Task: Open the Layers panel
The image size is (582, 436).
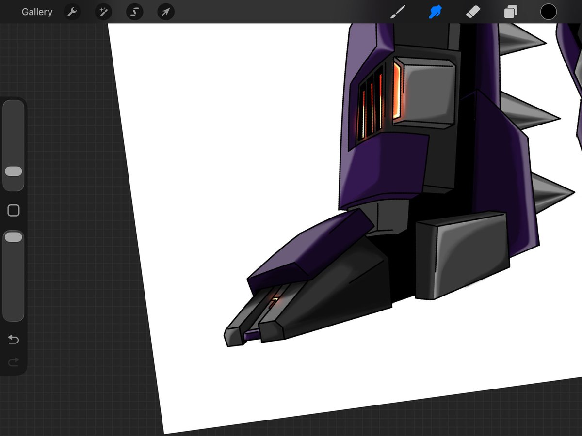Action: point(510,12)
